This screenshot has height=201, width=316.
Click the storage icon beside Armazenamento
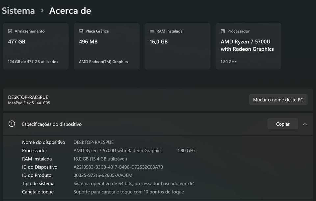10,31
